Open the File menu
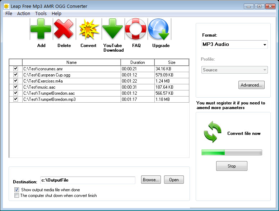 [9, 14]
